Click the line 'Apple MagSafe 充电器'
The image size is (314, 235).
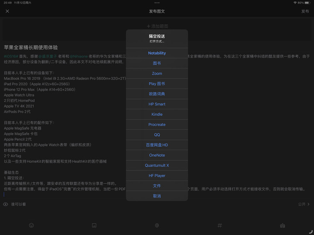[x=23, y=128]
